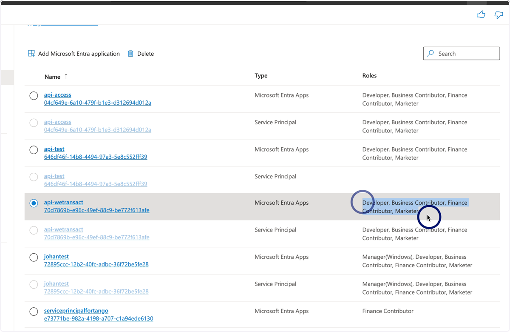Click Microsoft Entra Apps type in api-access row
This screenshot has height=332, width=510.
pos(281,95)
